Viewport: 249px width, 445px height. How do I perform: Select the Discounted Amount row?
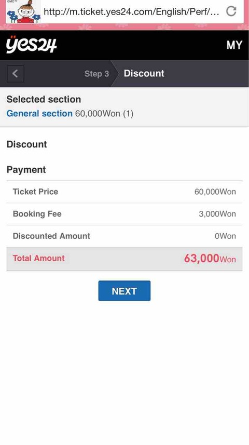124,236
